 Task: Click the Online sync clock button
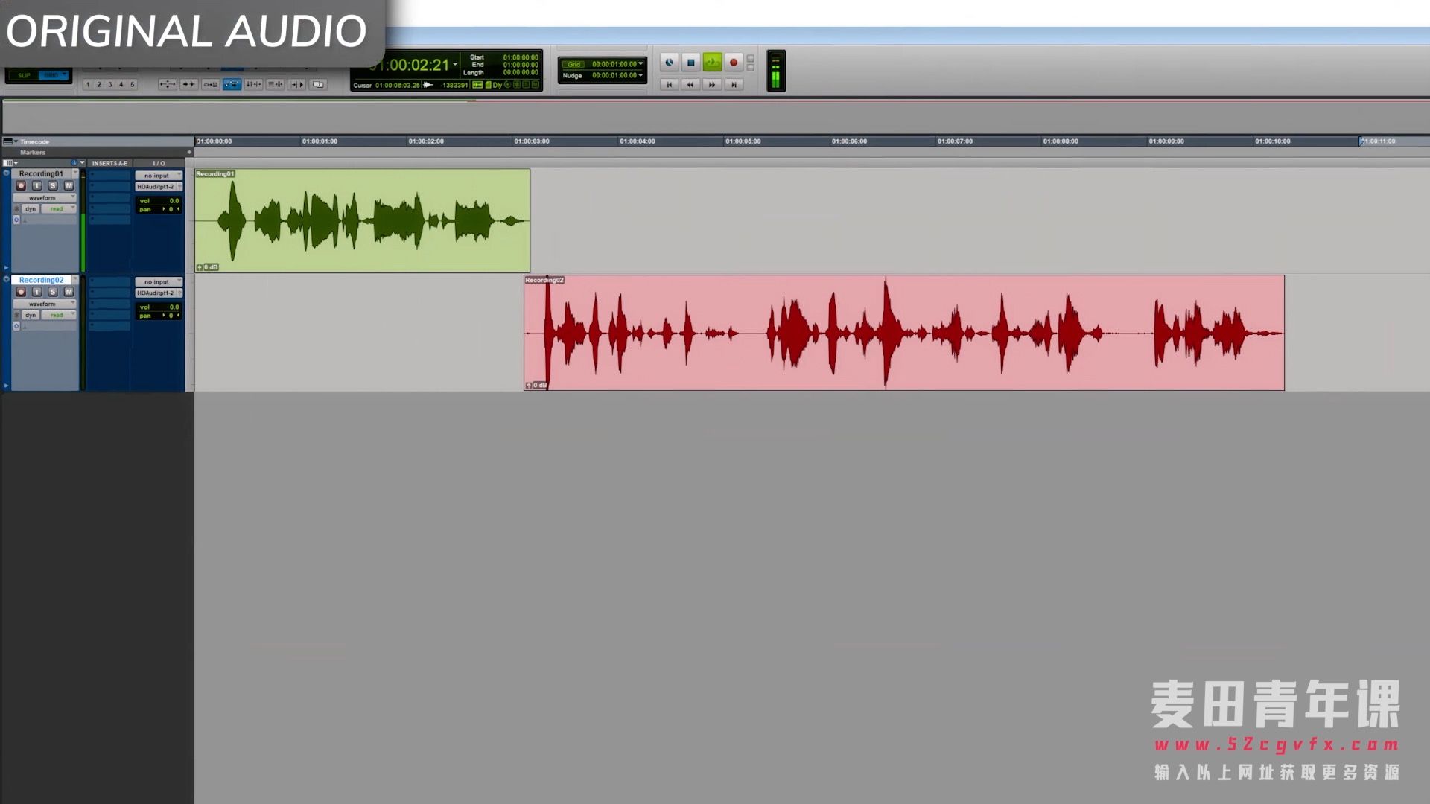669,63
